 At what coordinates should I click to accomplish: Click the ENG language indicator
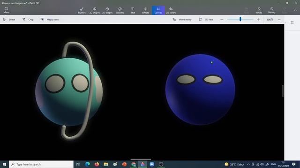pyautogui.click(x=273, y=164)
